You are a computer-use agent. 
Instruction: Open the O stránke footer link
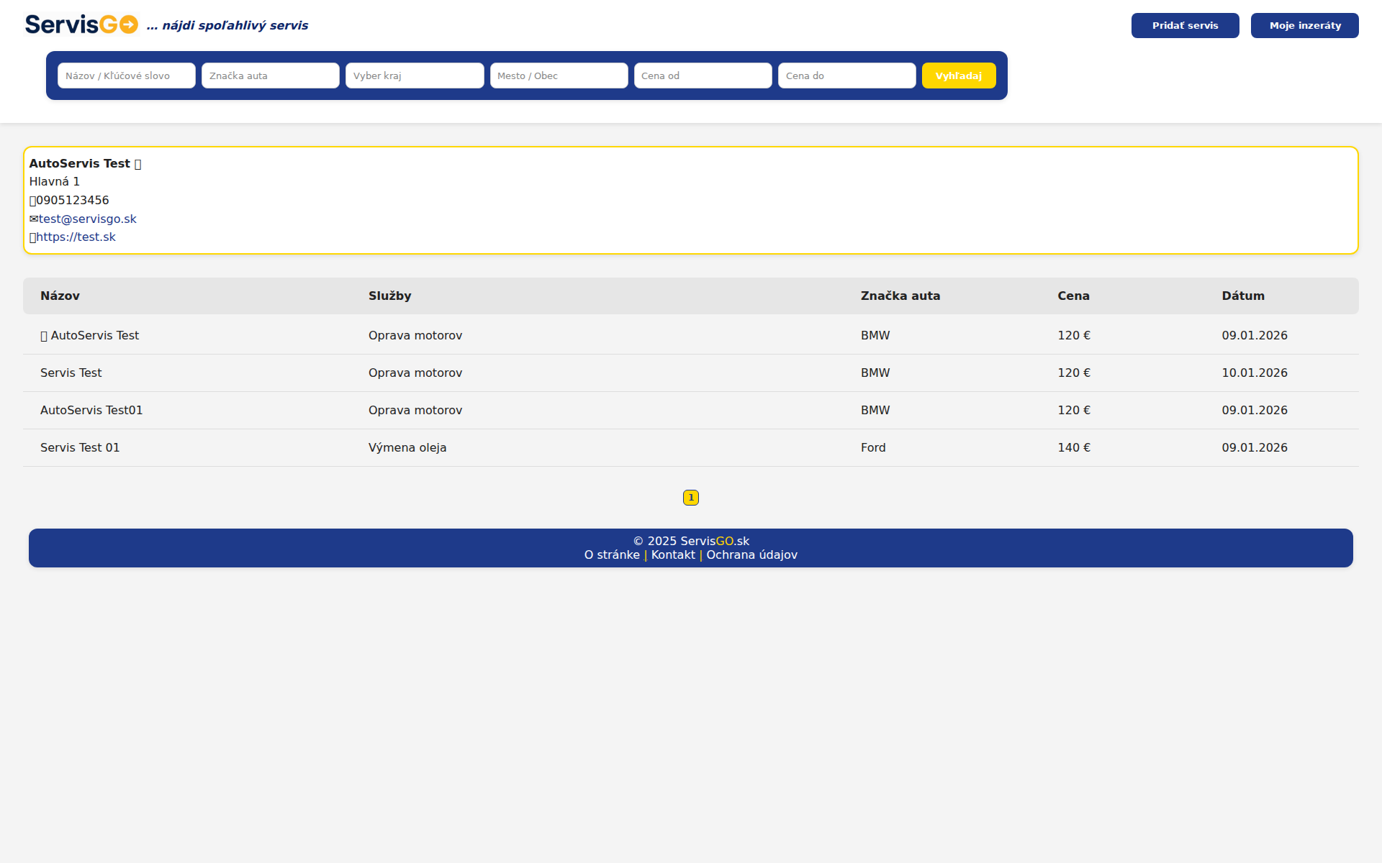point(612,554)
